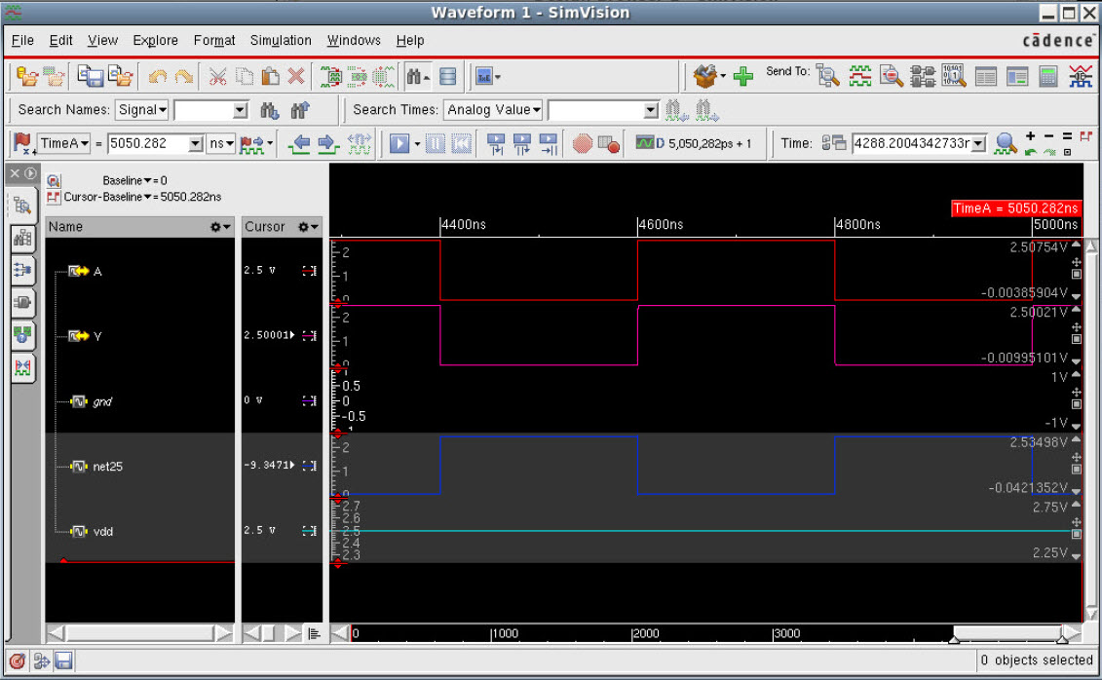This screenshot has width=1102, height=680.
Task: Click the green plus add icon
Action: [743, 76]
